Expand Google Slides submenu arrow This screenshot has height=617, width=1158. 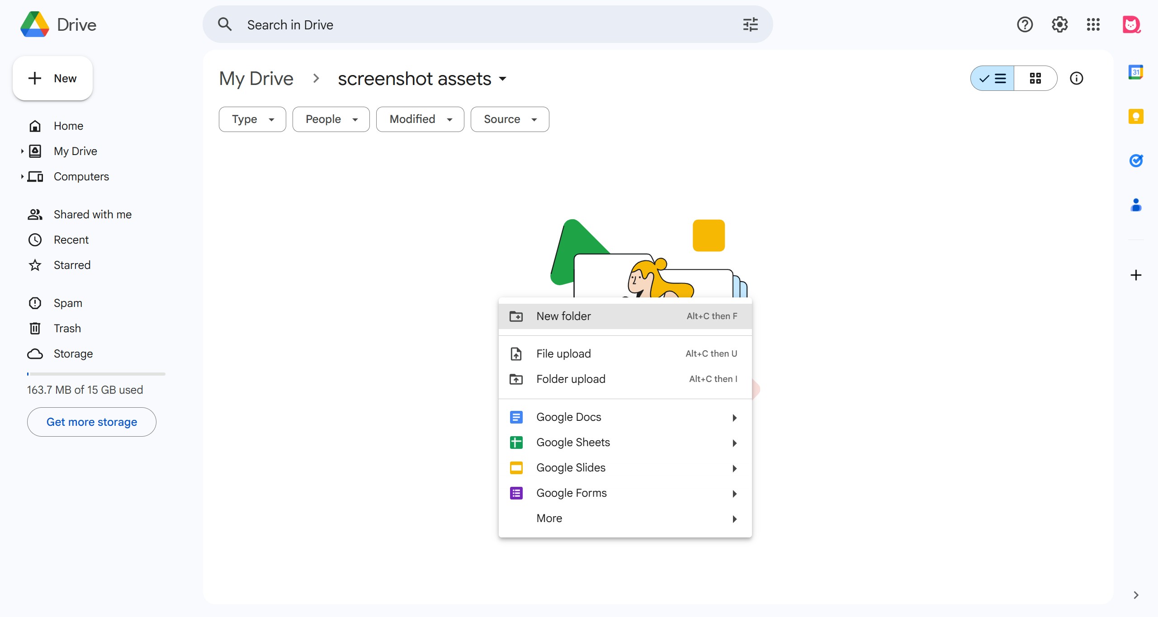(735, 468)
